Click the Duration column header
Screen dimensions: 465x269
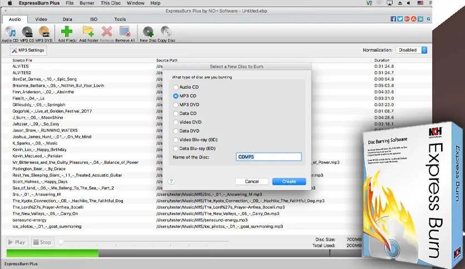coord(382,60)
